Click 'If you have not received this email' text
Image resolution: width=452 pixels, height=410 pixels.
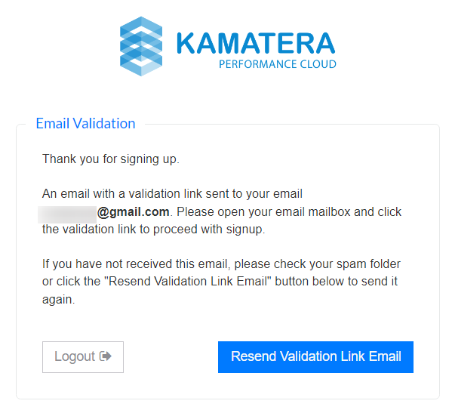[x=137, y=264]
